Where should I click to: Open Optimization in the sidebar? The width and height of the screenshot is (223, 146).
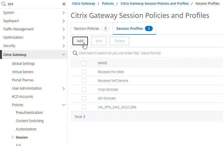click(x=13, y=37)
